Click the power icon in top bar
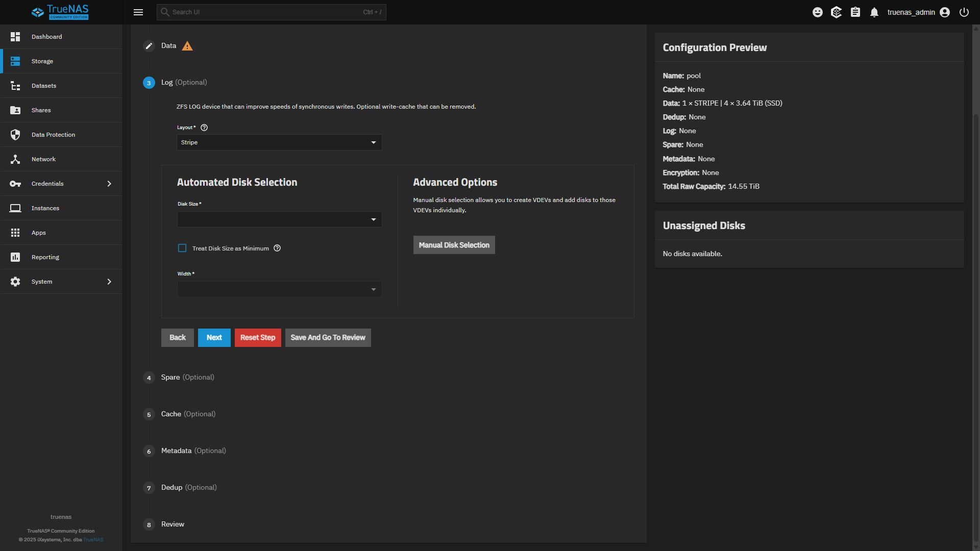 pyautogui.click(x=964, y=12)
